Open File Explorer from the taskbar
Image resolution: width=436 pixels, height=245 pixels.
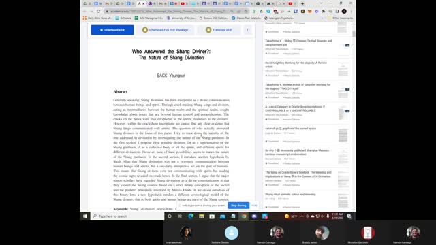pos(202,216)
